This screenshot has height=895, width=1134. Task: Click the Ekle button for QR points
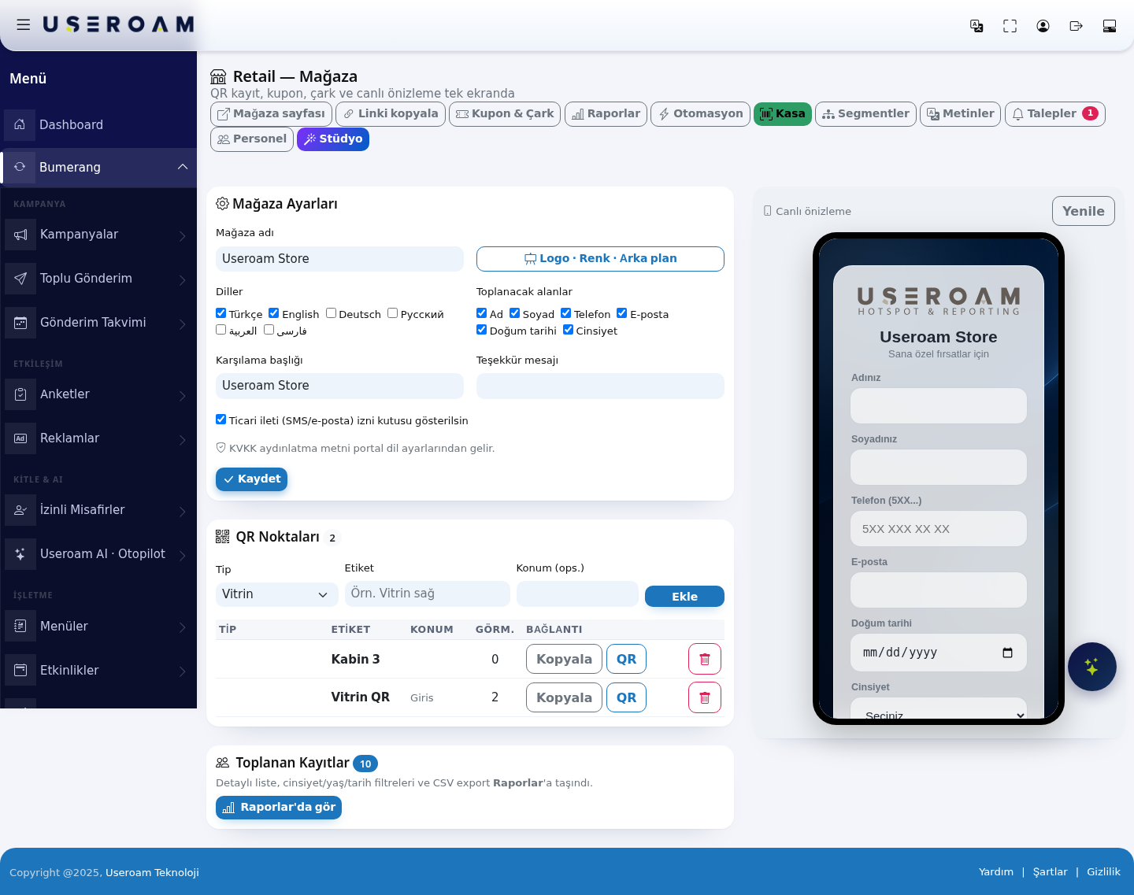tap(684, 597)
